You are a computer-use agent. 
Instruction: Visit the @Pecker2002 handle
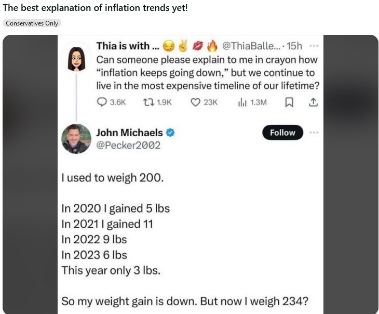point(128,145)
